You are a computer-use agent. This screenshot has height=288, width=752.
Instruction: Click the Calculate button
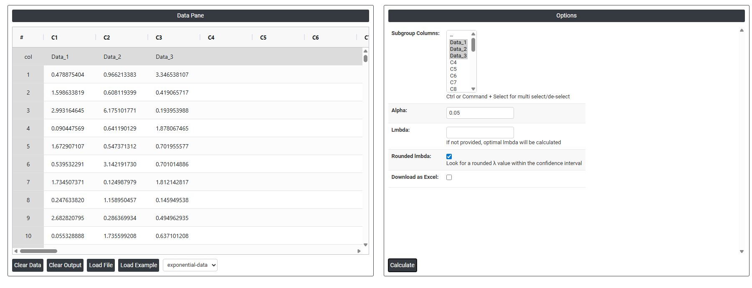[402, 265]
